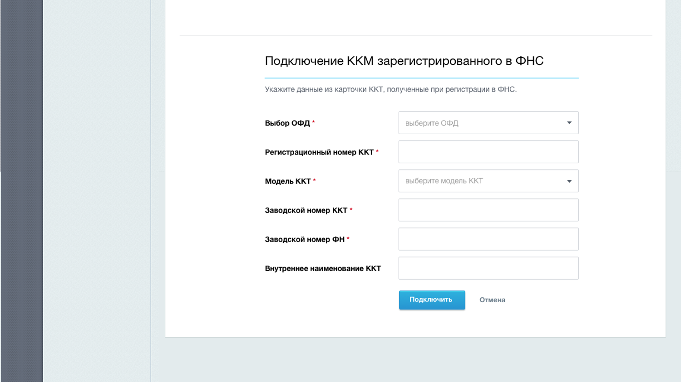The width and height of the screenshot is (681, 382).
Task: Open the Выбор ОФД dropdown
Action: tap(489, 123)
